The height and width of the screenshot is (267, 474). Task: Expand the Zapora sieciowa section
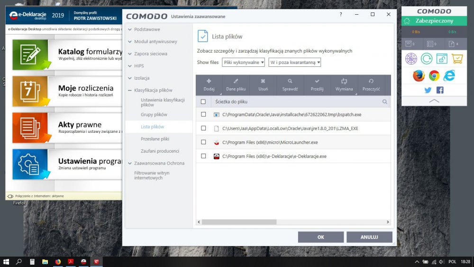pyautogui.click(x=150, y=54)
